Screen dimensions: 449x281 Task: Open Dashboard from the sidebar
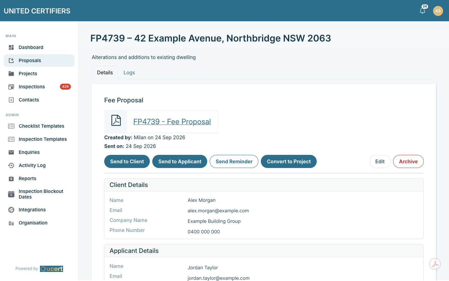[39, 47]
